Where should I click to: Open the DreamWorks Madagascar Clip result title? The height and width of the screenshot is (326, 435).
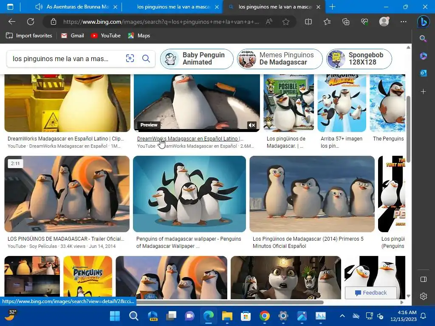click(x=66, y=139)
